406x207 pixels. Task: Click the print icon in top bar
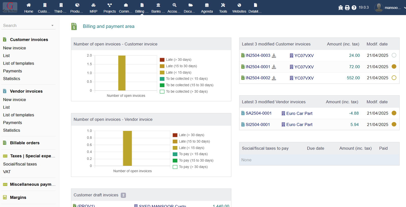click(347, 8)
